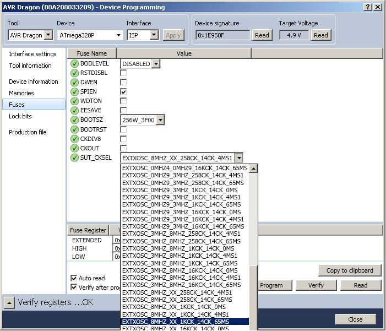Click the green check icon next to RSTDISBL
The image size is (386, 331).
(x=74, y=73)
